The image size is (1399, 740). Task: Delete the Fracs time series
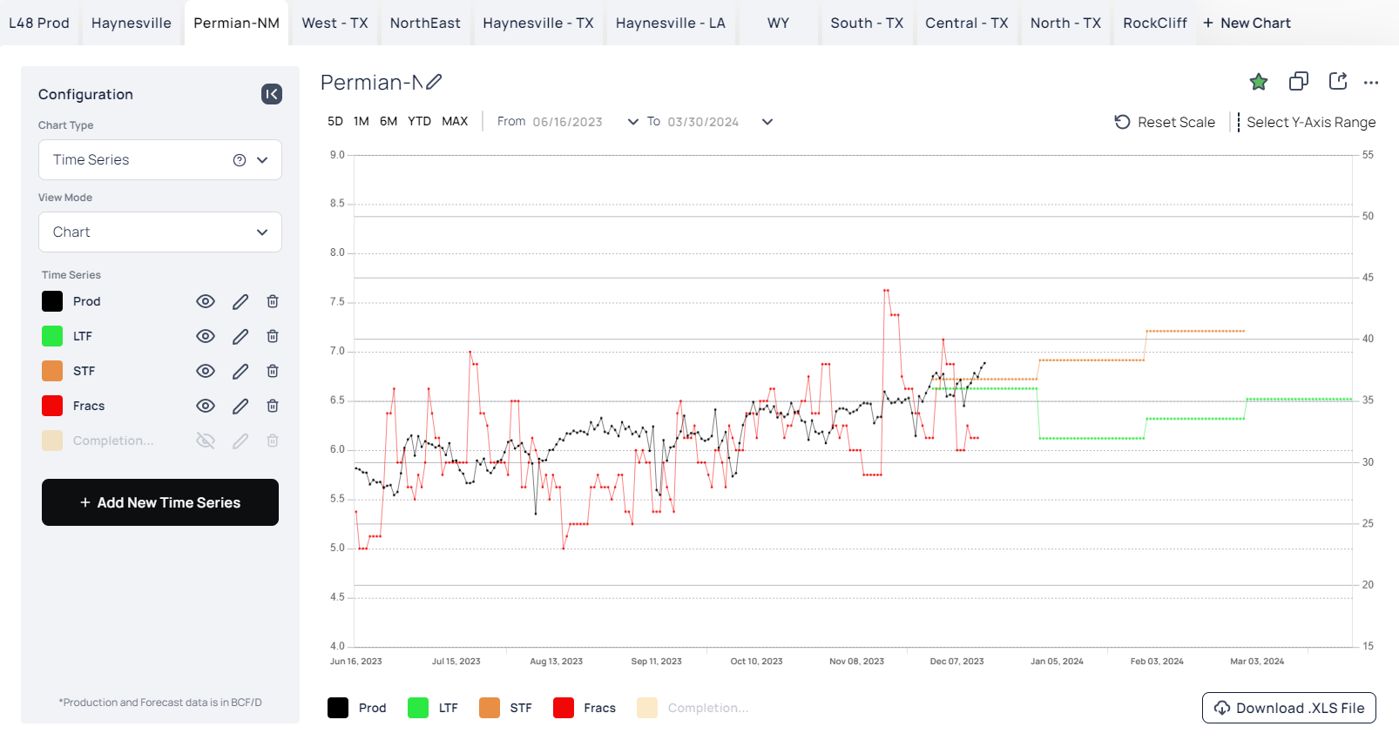pyautogui.click(x=273, y=406)
